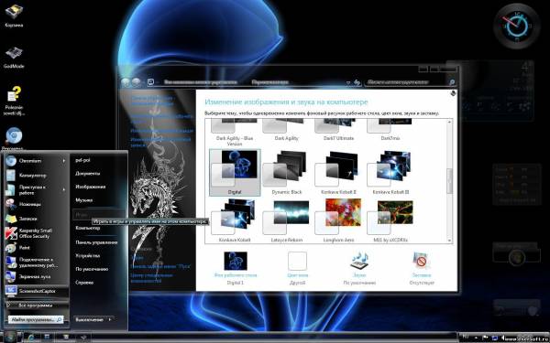Open the Звуки sound settings icon
The height and width of the screenshot is (343, 550).
point(359,267)
